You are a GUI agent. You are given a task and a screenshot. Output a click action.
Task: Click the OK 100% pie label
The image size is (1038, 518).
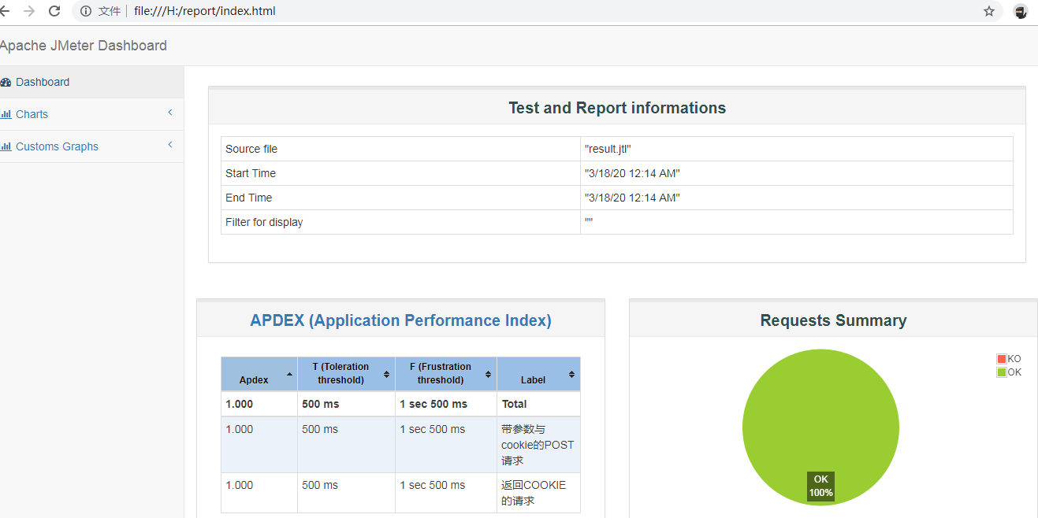pos(820,486)
